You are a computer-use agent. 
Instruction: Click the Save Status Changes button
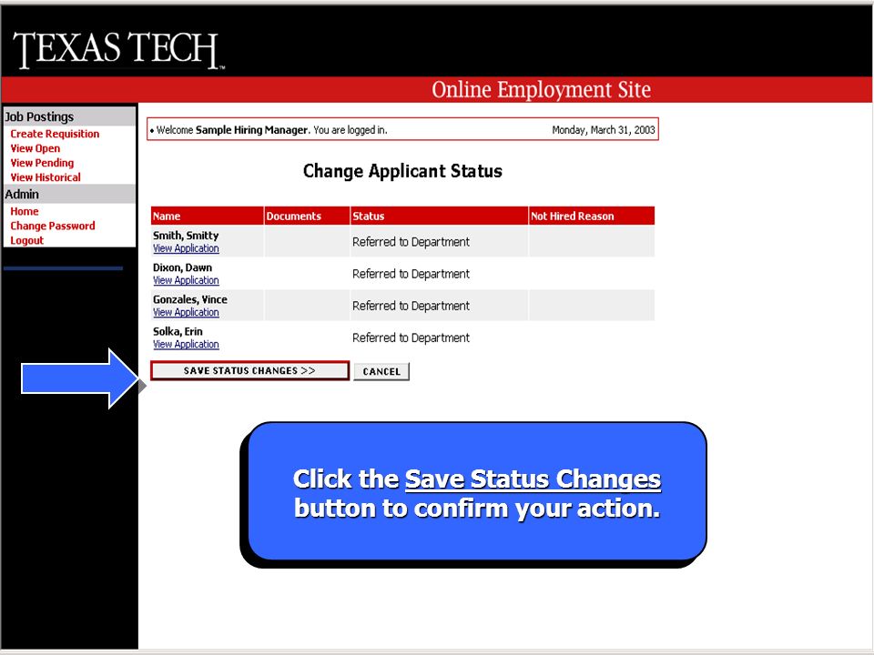click(x=249, y=371)
